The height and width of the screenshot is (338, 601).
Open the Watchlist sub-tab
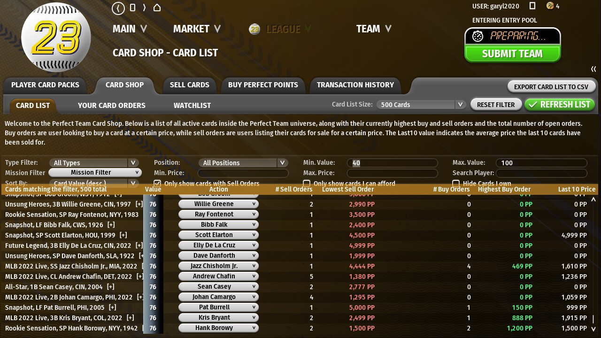click(192, 106)
